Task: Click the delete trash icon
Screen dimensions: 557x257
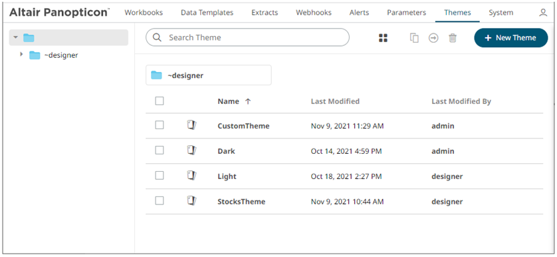Action: (x=453, y=38)
